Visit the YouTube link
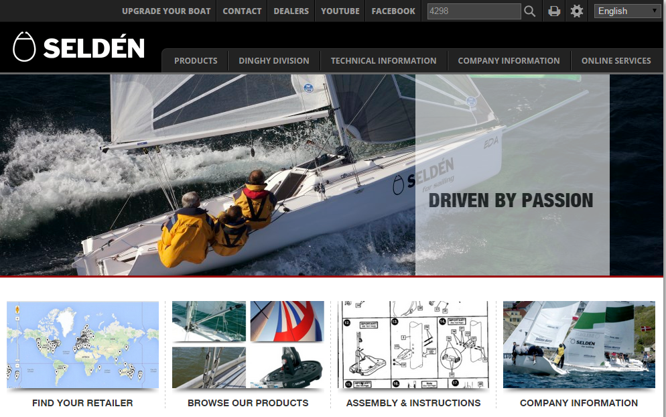Viewport: 666px width, 417px height. click(x=340, y=11)
